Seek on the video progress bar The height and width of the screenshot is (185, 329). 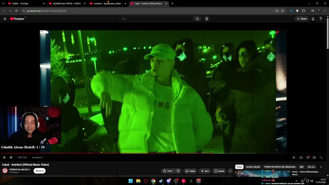162,153
